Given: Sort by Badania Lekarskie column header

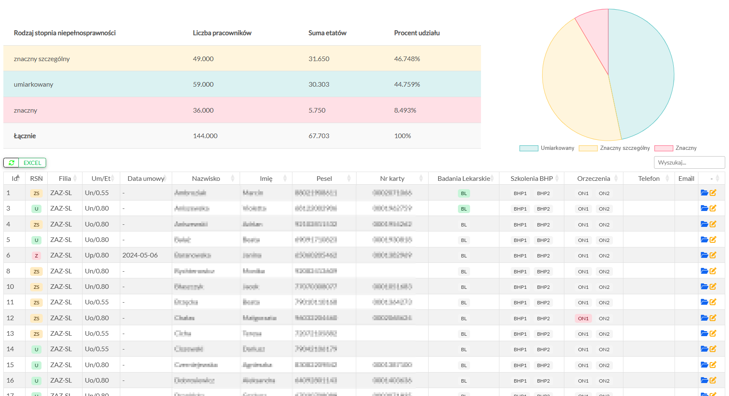Looking at the screenshot, I should coord(463,179).
